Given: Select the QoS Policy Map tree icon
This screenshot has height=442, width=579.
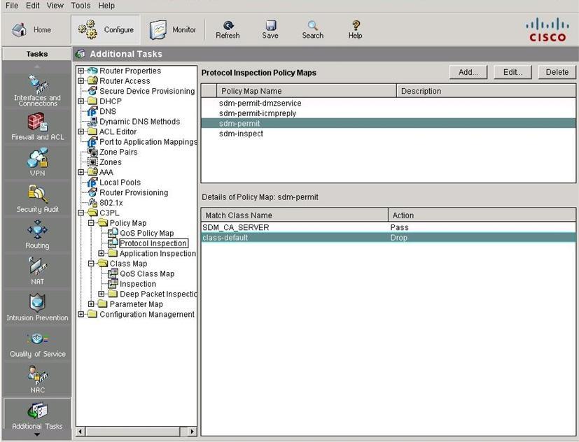Looking at the screenshot, I should [113, 233].
